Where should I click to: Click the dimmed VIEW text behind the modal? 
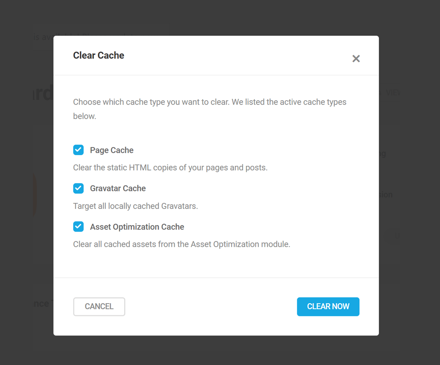393,93
